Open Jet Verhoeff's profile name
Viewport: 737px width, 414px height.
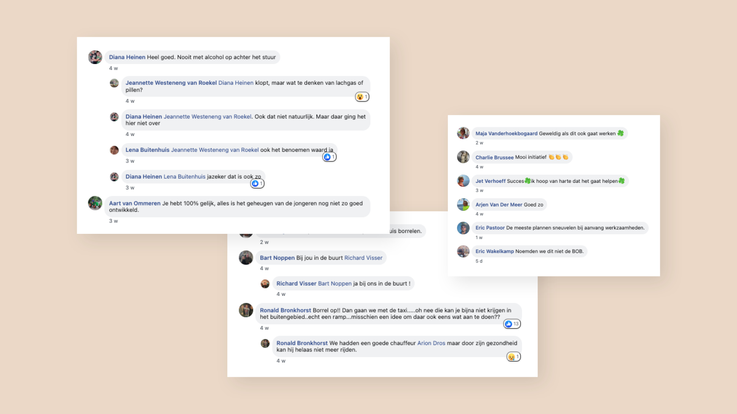[x=491, y=181]
